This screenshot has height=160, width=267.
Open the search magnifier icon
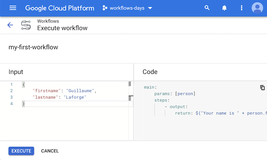(x=207, y=8)
